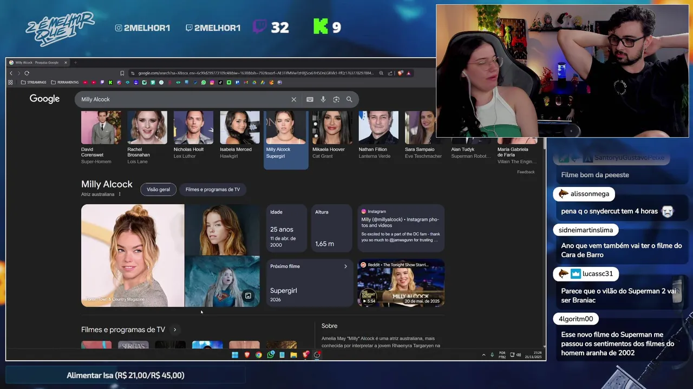Screen dimensions: 693x389
Task: Select Milly Alcock Supergirl cast card
Action: (x=286, y=139)
